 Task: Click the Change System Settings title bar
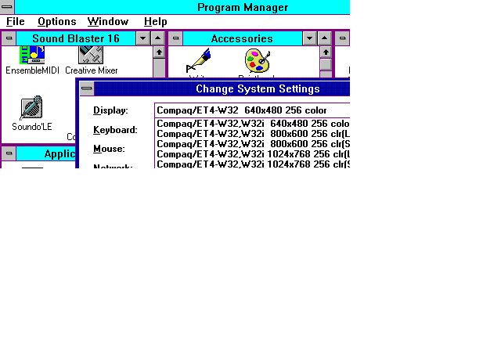tap(222, 88)
